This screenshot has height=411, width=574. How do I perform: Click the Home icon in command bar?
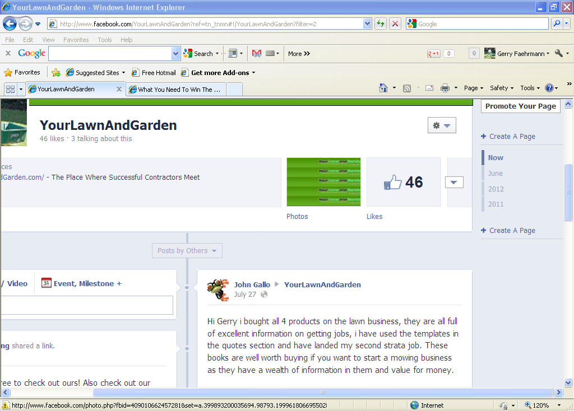tap(383, 88)
